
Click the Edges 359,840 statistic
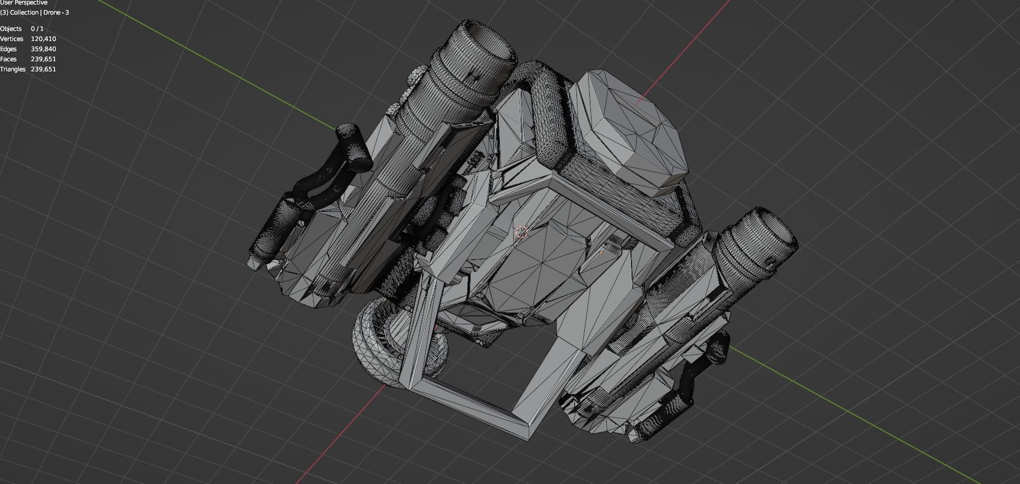pos(28,49)
